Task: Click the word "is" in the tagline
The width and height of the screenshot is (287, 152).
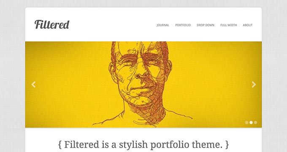Action: (105, 145)
